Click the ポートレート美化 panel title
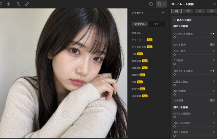The width and height of the screenshot is (217, 139). click(x=183, y=4)
